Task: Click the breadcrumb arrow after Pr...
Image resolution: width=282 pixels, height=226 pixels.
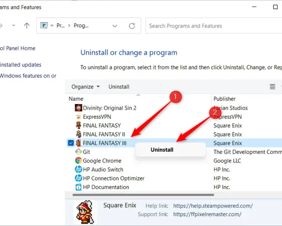Action: (x=69, y=25)
